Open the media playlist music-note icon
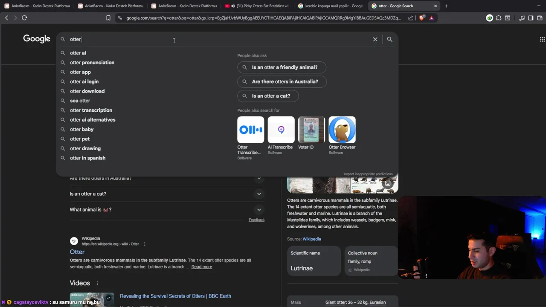Screen dimensions: 546x307 522,18
